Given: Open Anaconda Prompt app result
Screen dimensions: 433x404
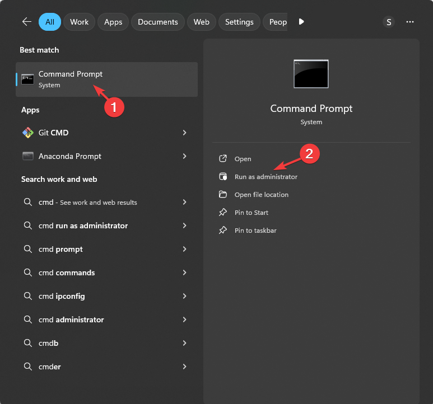Looking at the screenshot, I should [x=106, y=156].
